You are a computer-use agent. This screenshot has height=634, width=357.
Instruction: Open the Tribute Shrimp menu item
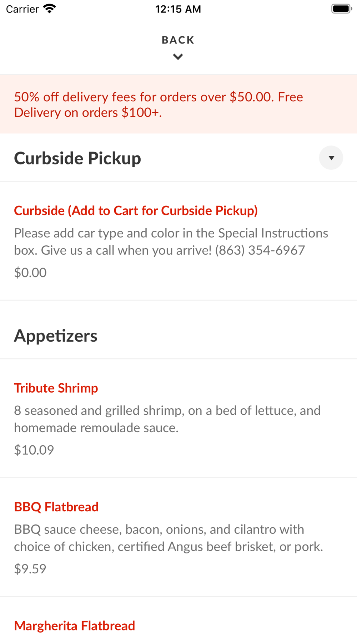[56, 388]
